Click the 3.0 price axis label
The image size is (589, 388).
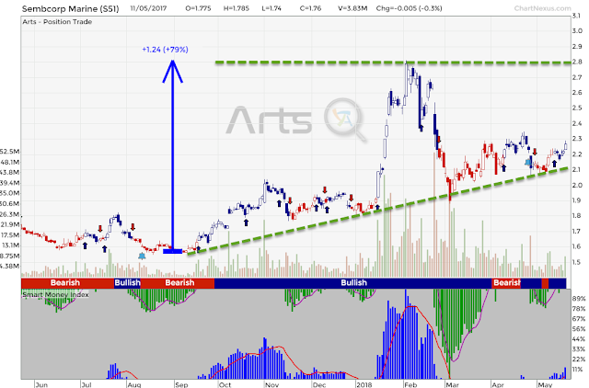coord(577,30)
